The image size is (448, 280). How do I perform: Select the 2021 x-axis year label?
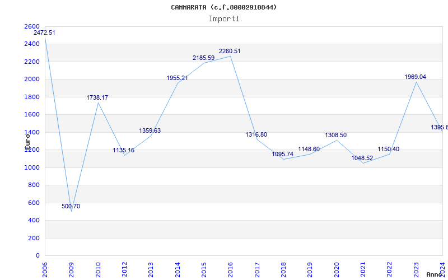tap(363, 269)
